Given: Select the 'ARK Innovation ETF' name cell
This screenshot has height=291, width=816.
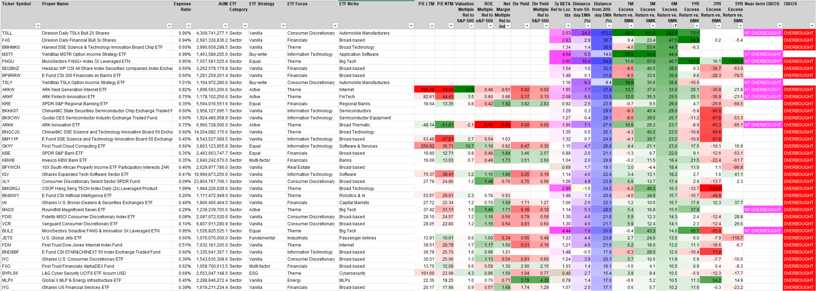Looking at the screenshot, I should click(107, 125).
